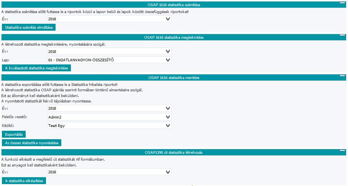Open the Év dropdown in statisztika megtekintése
The height and width of the screenshot is (186, 348).
(109, 51)
